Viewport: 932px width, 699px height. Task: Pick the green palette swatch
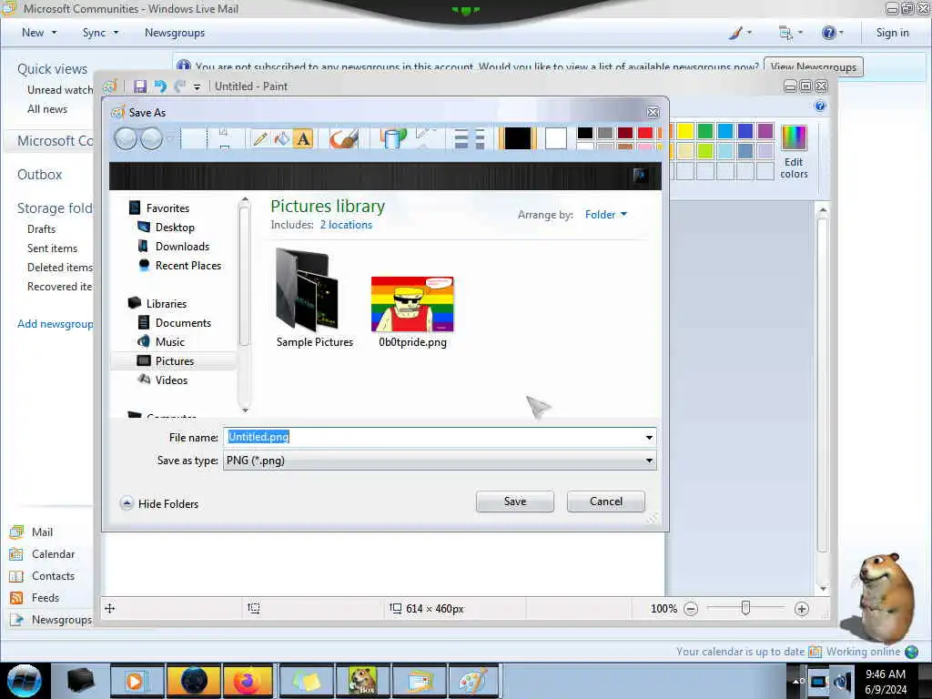pos(705,131)
